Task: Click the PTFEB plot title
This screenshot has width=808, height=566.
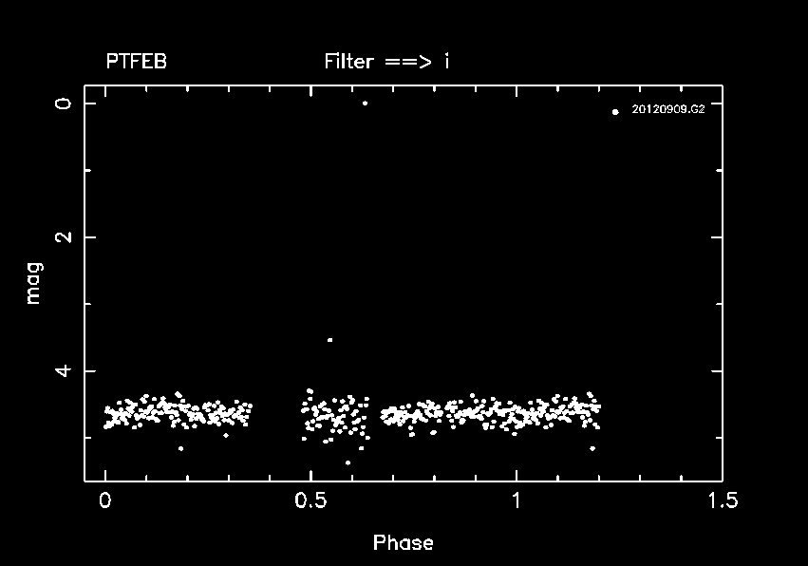Action: [x=136, y=63]
